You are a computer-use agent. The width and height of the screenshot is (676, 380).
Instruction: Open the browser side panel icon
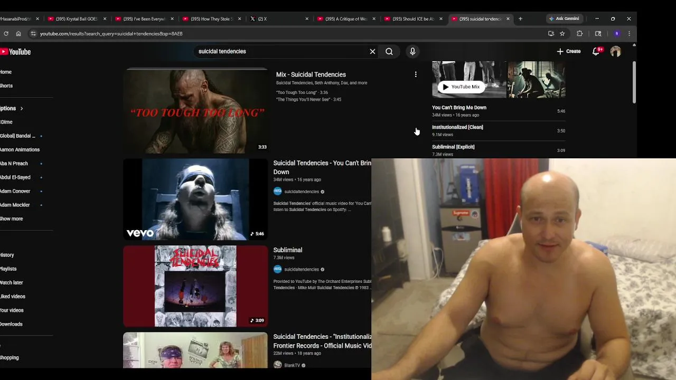[x=598, y=33]
